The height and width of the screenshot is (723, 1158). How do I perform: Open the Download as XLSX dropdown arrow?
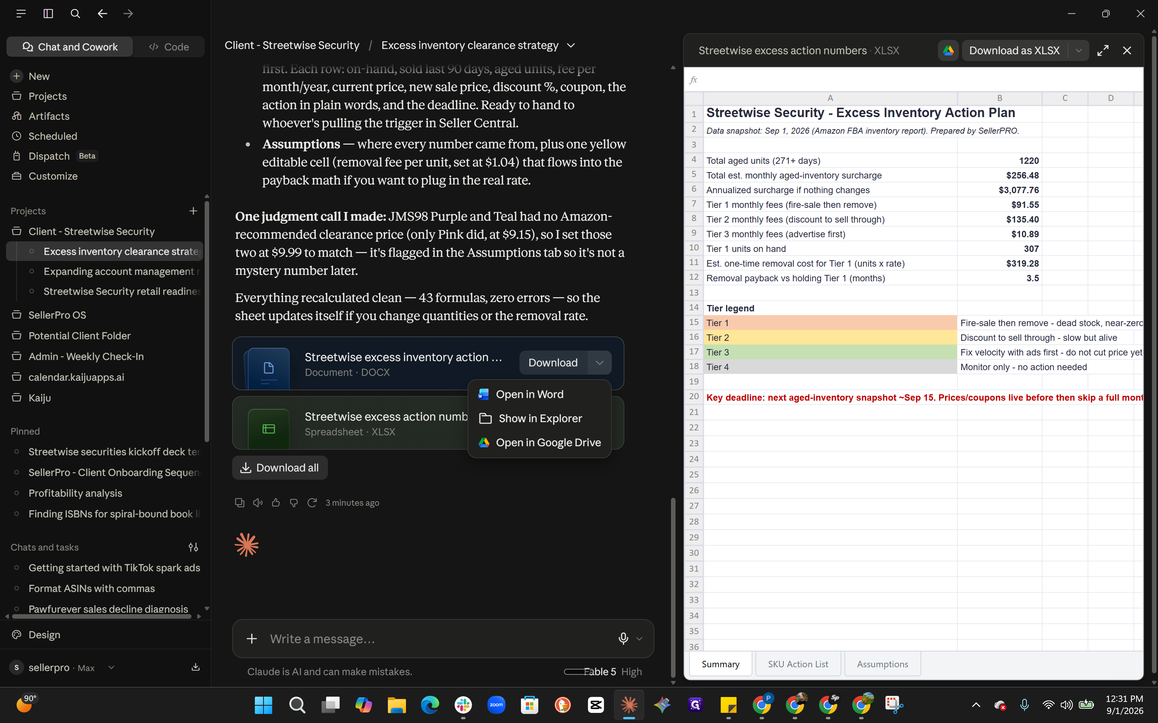(x=1078, y=51)
